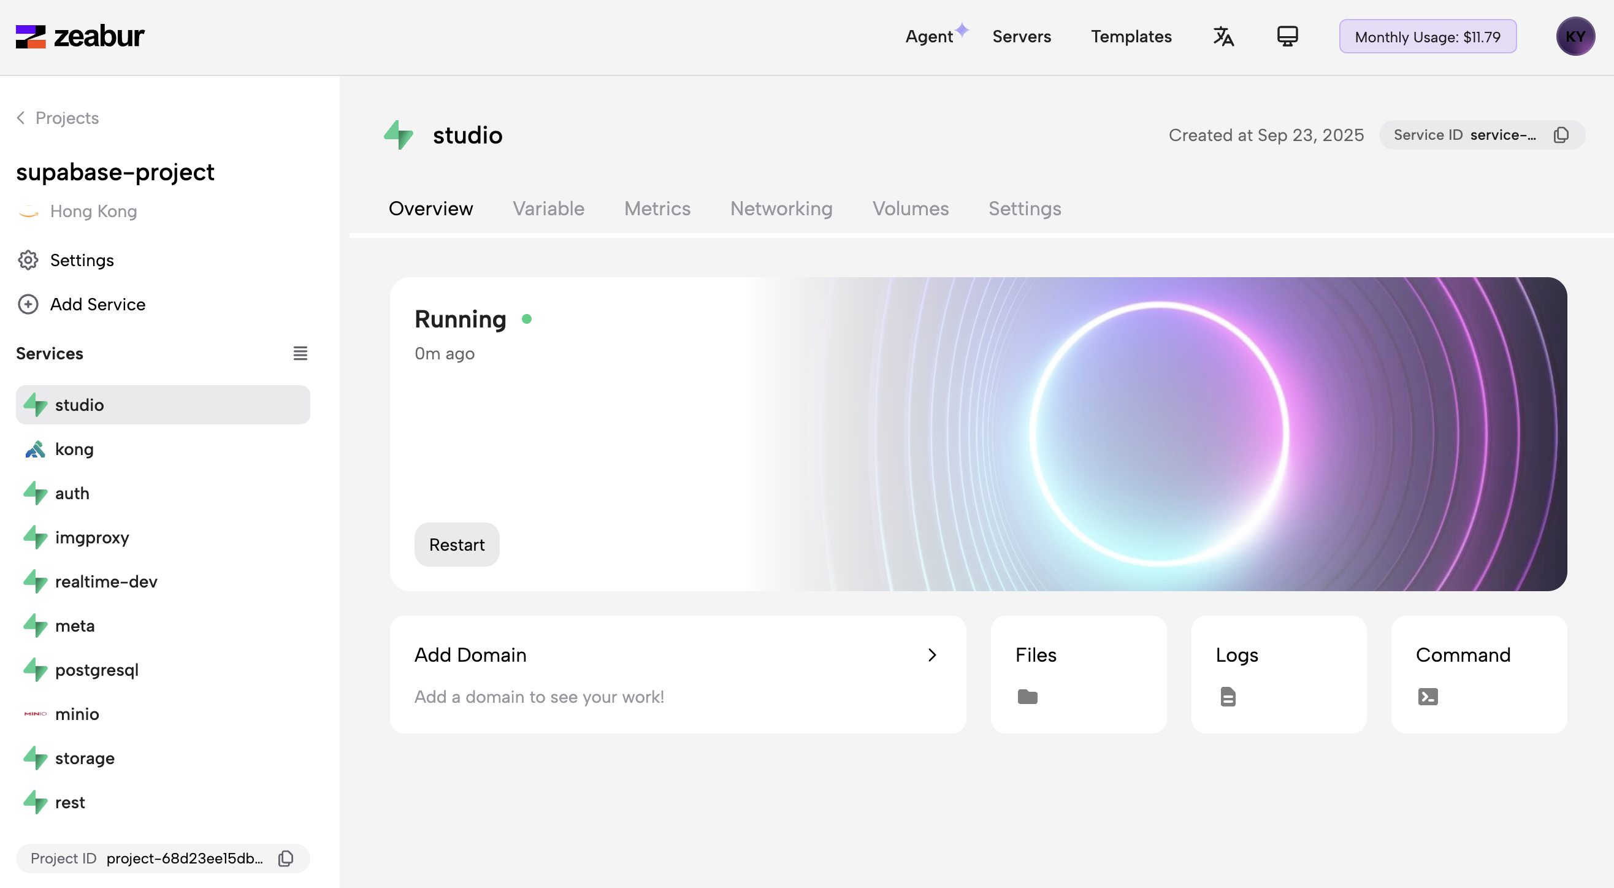
Task: Open the KY user avatar menu
Action: pos(1575,36)
